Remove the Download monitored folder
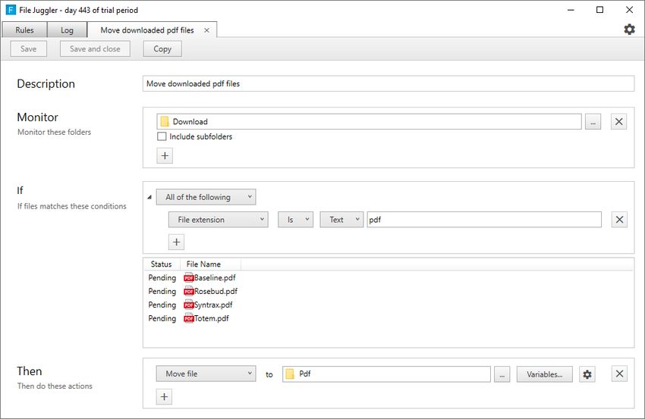The height and width of the screenshot is (419, 645). pos(618,121)
